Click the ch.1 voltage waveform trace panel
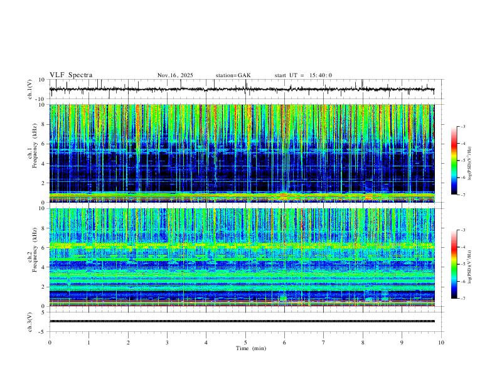 [x=247, y=89]
